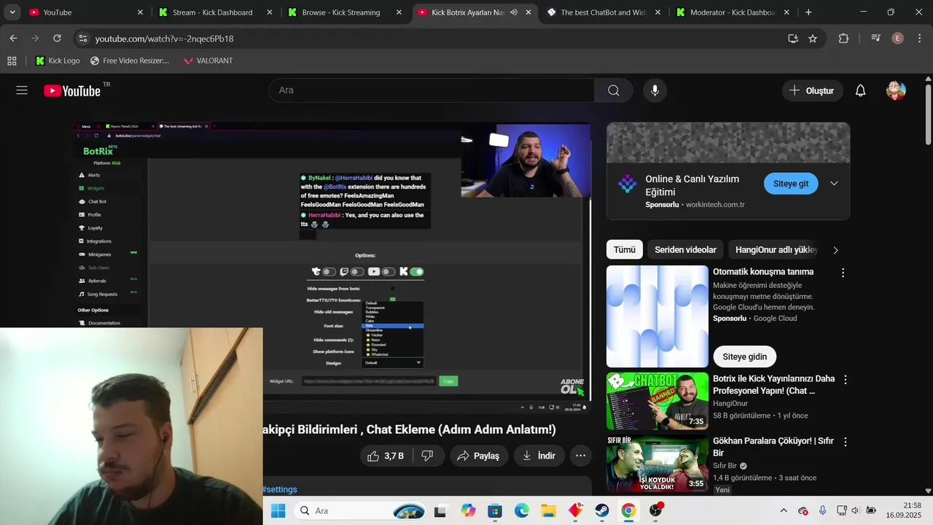Viewport: 933px width, 525px height.
Task: Open media control button in Chrome
Action: point(876,39)
